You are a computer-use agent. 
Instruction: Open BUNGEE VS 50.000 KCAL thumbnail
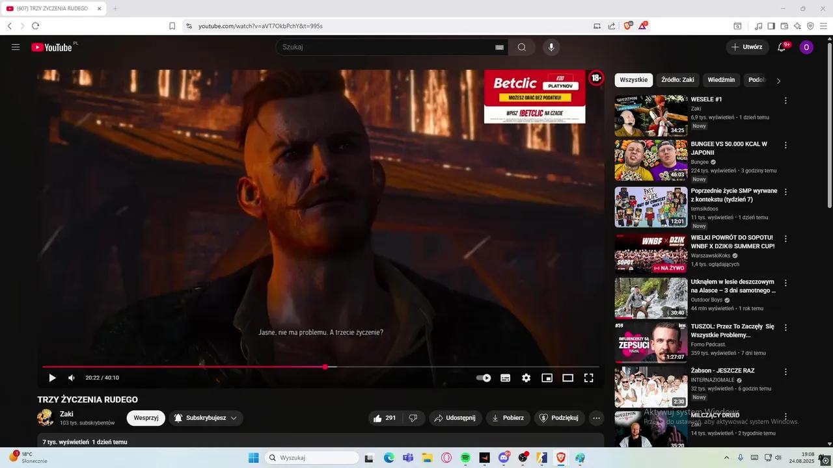(x=651, y=161)
